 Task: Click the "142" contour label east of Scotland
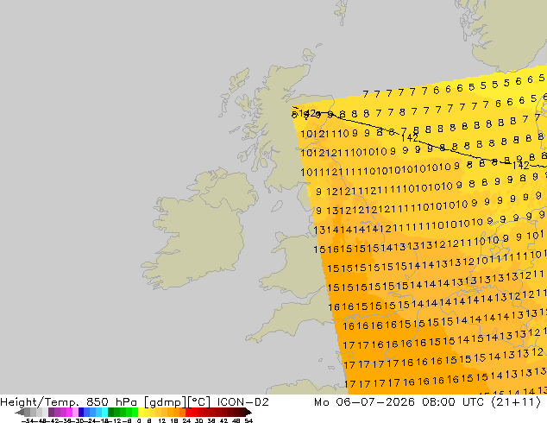410,137
